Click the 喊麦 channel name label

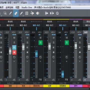49,86
